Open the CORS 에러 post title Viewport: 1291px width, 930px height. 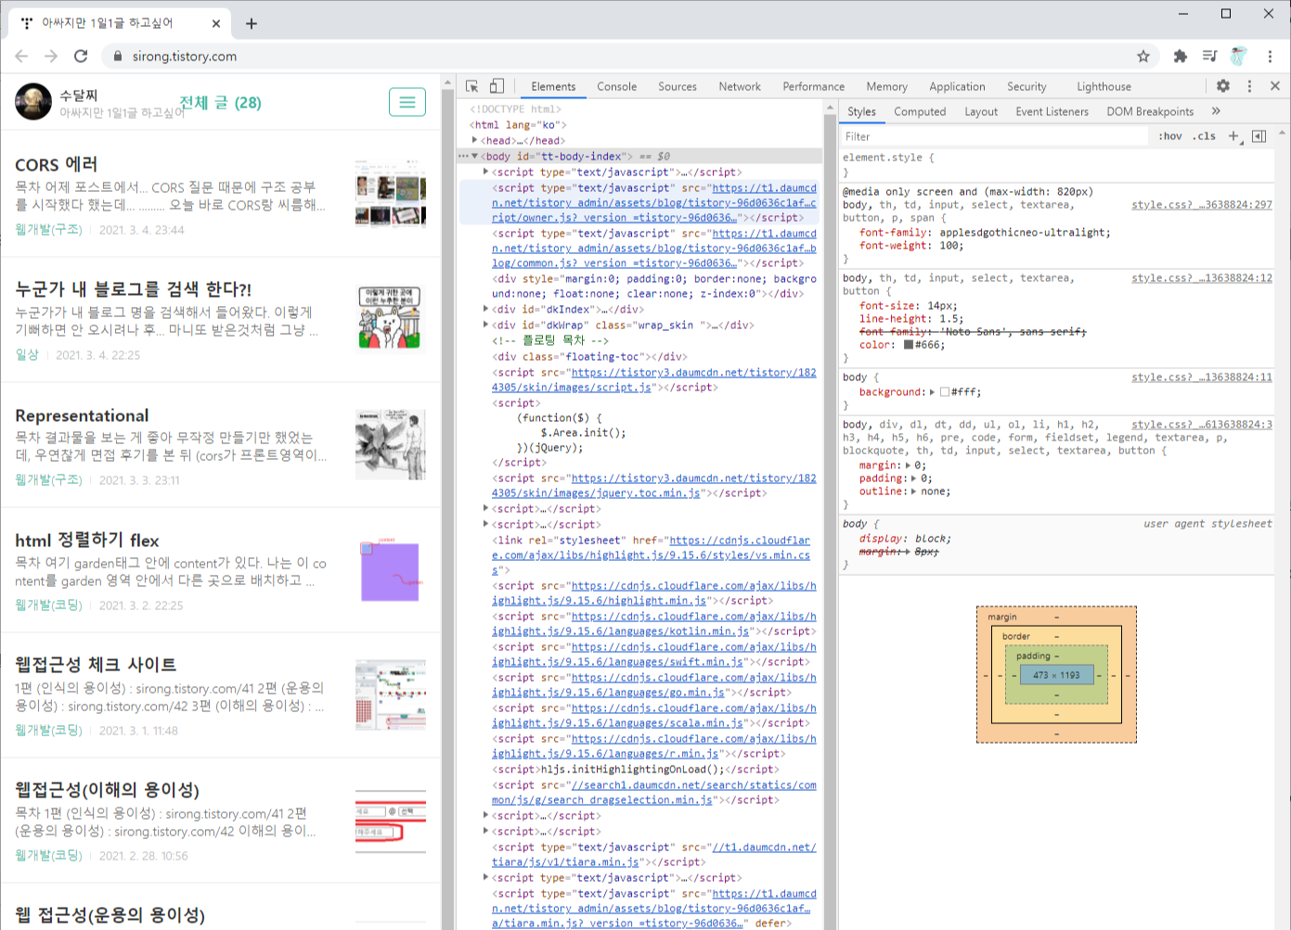[57, 164]
